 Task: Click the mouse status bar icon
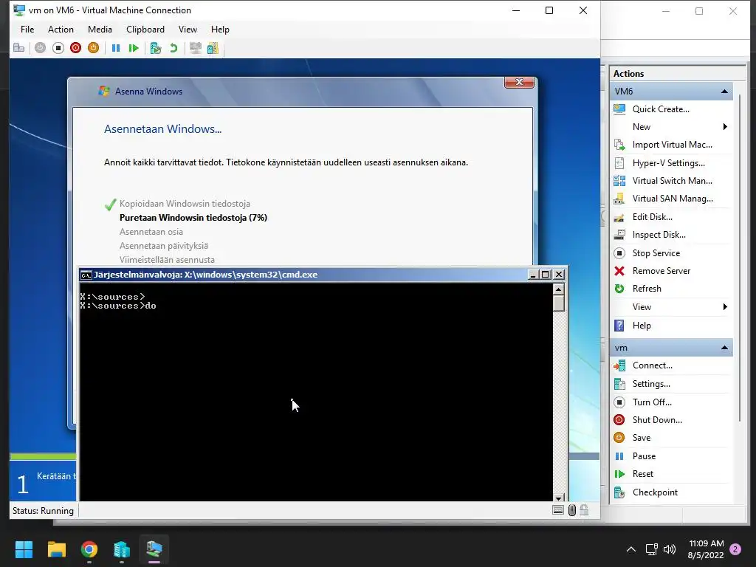point(572,510)
